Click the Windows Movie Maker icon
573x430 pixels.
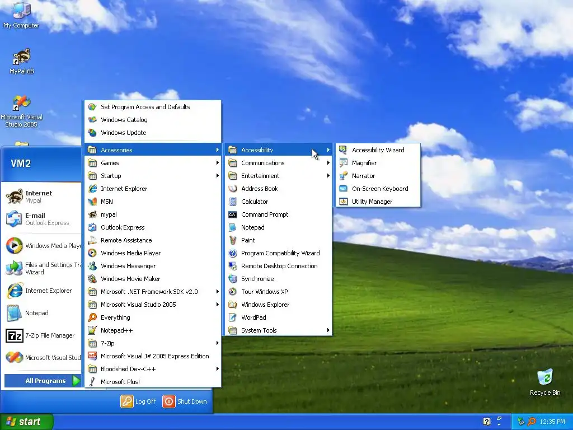[x=92, y=279]
